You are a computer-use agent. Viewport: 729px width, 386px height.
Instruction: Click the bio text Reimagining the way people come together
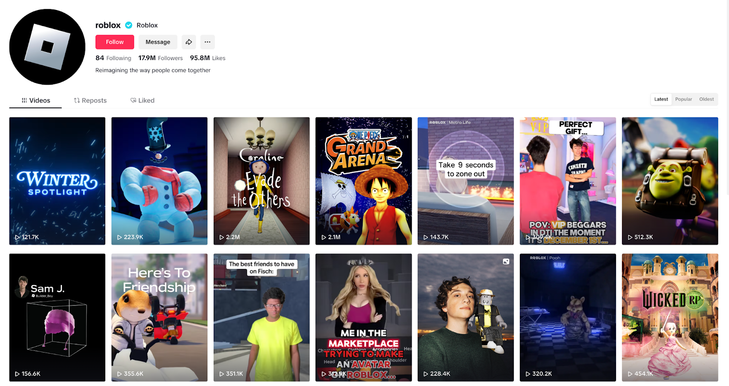(x=153, y=70)
